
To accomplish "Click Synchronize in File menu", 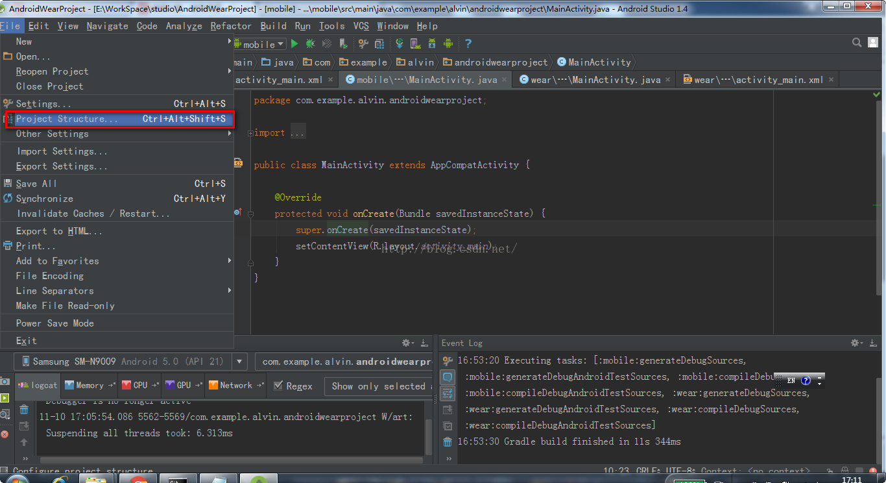I will 117,199.
